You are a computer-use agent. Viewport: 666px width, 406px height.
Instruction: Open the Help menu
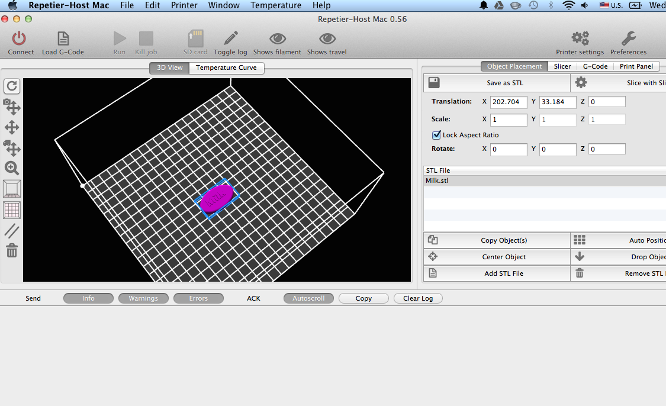click(321, 5)
